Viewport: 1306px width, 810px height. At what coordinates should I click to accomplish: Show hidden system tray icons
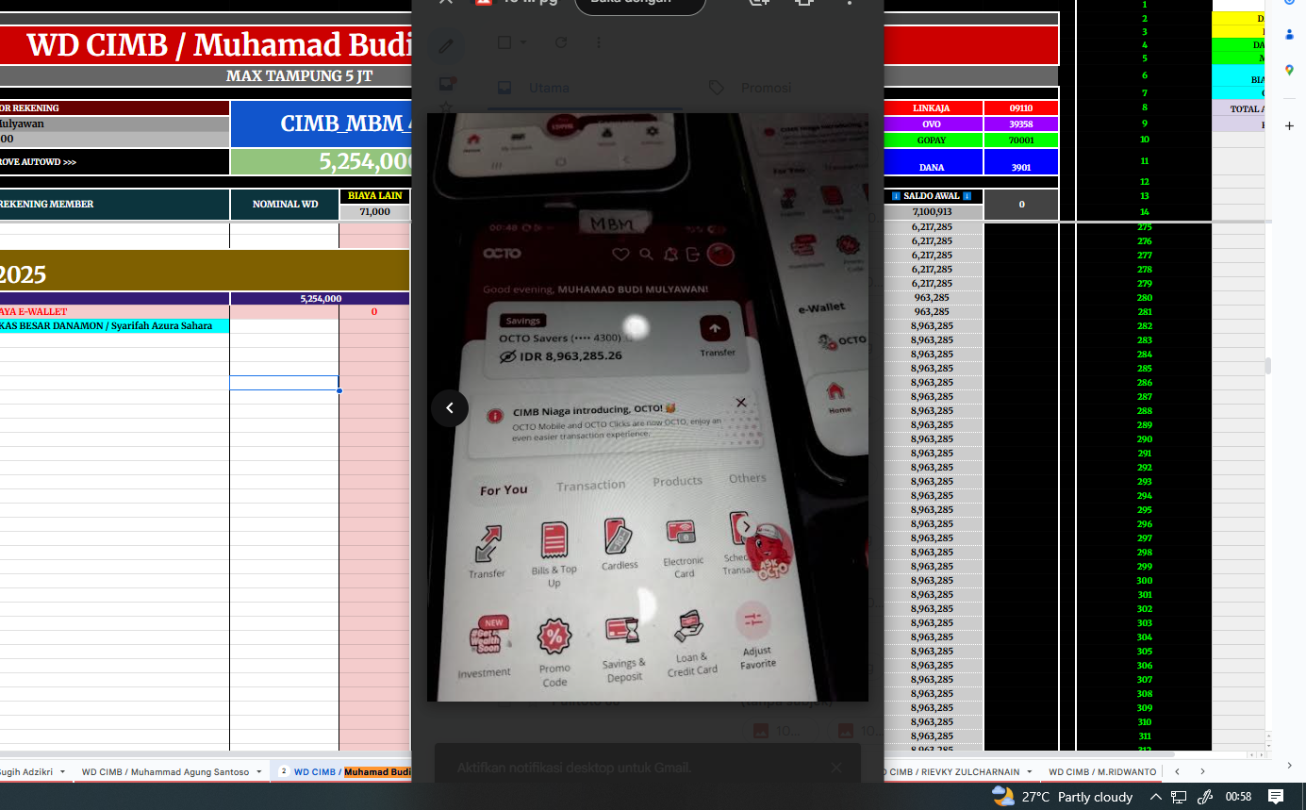[1155, 797]
